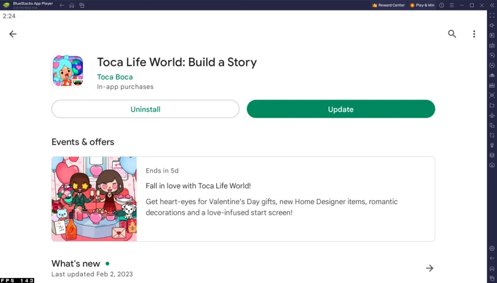Image resolution: width=497 pixels, height=283 pixels.
Task: Click the sidebar volume icon
Action: tap(492, 25)
